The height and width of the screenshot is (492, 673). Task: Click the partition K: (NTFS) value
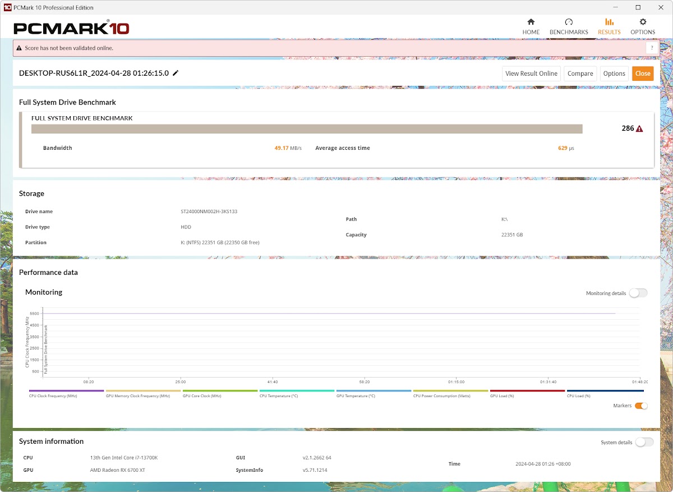(220, 242)
